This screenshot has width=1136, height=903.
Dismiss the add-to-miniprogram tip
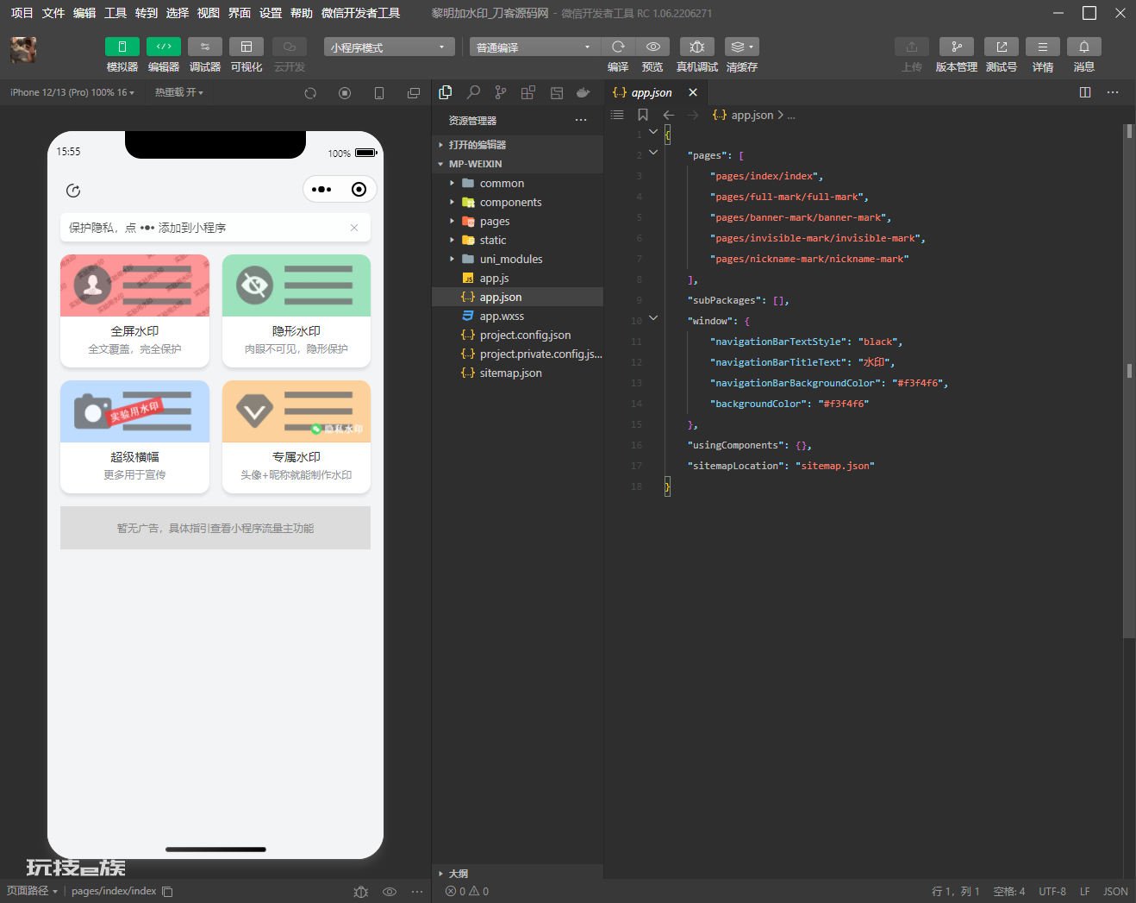point(354,228)
